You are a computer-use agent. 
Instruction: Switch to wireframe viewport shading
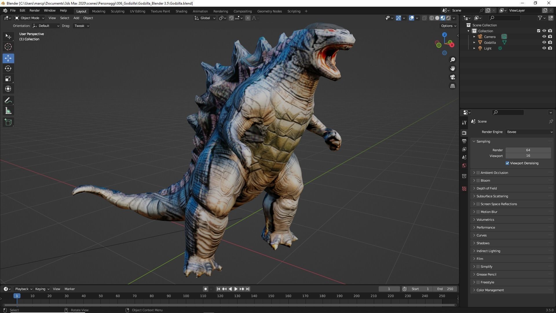click(x=431, y=18)
